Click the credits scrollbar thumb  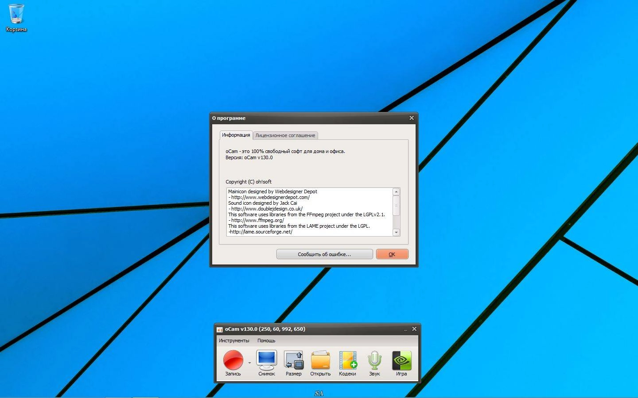pyautogui.click(x=396, y=206)
